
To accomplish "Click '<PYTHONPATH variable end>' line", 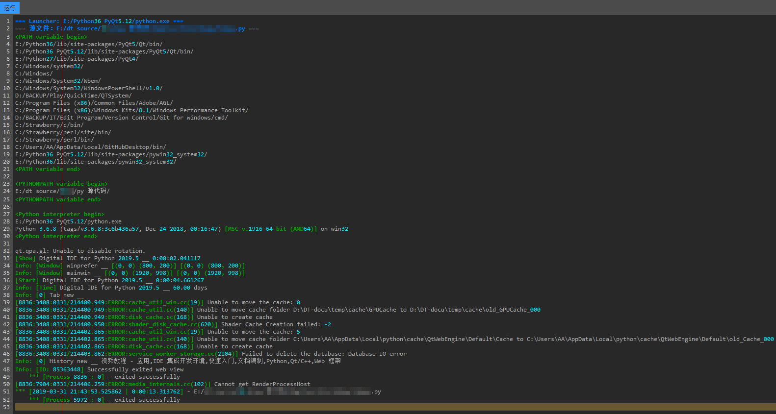I will tap(58, 199).
